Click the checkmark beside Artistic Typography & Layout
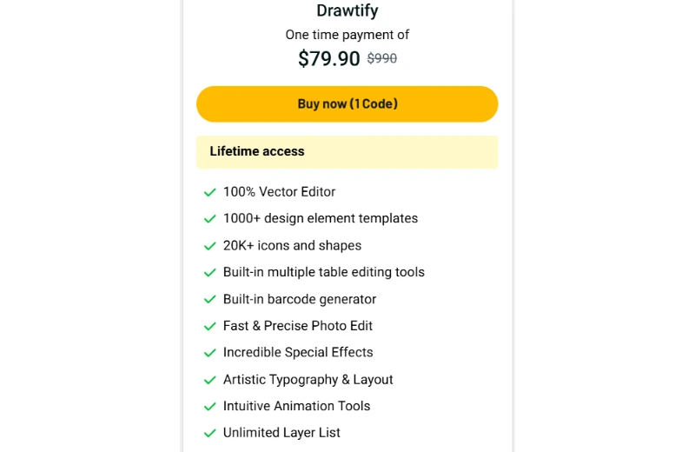The width and height of the screenshot is (695, 452). 209,380
